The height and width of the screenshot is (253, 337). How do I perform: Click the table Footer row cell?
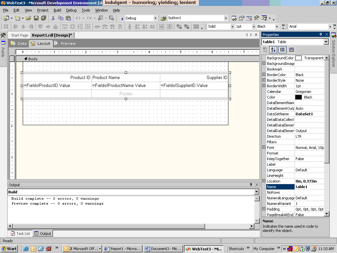click(x=126, y=94)
